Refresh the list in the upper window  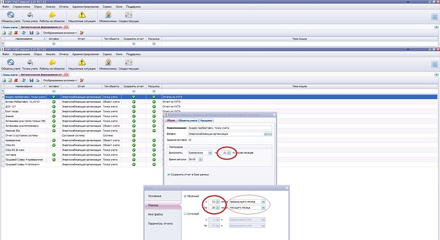coord(24,33)
